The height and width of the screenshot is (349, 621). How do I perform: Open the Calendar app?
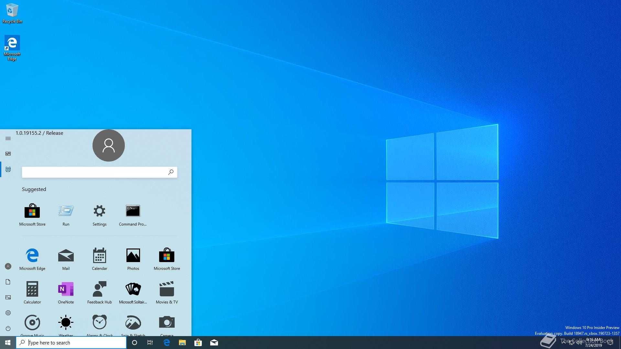click(100, 259)
